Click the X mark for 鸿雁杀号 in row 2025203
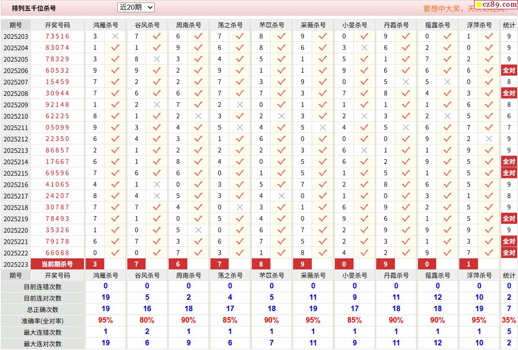 [x=115, y=36]
